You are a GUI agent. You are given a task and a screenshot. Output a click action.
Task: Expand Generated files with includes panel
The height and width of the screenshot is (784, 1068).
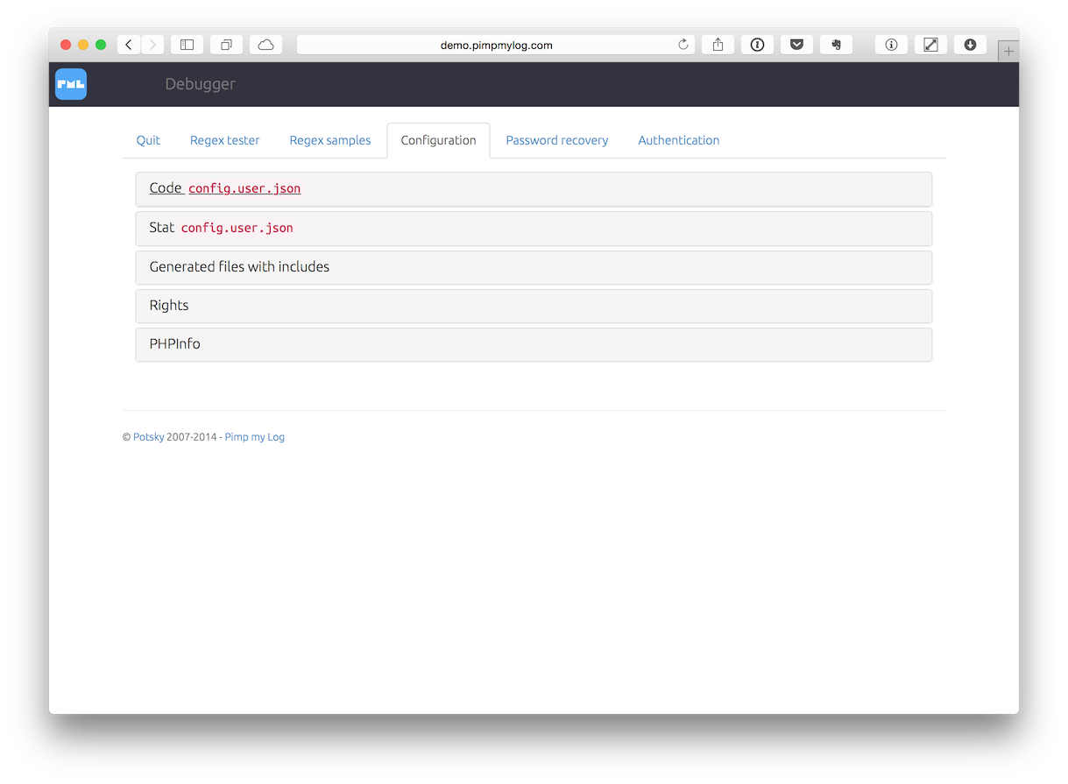534,266
